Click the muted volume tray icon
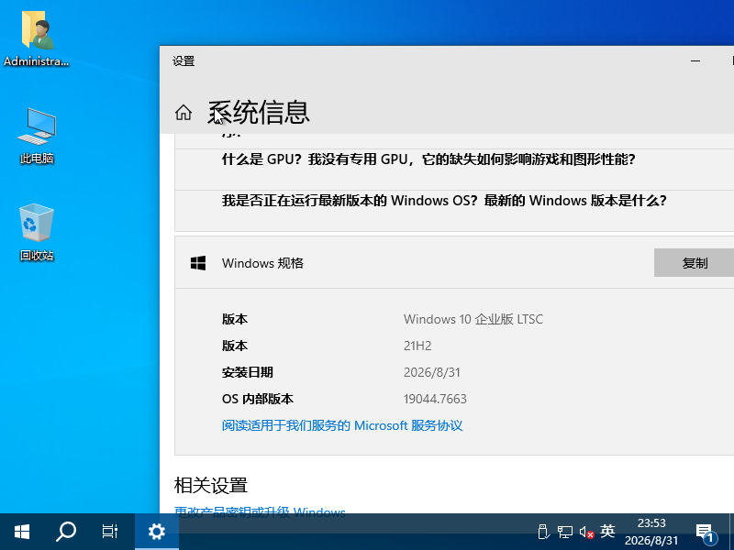The width and height of the screenshot is (734, 550). point(586,532)
